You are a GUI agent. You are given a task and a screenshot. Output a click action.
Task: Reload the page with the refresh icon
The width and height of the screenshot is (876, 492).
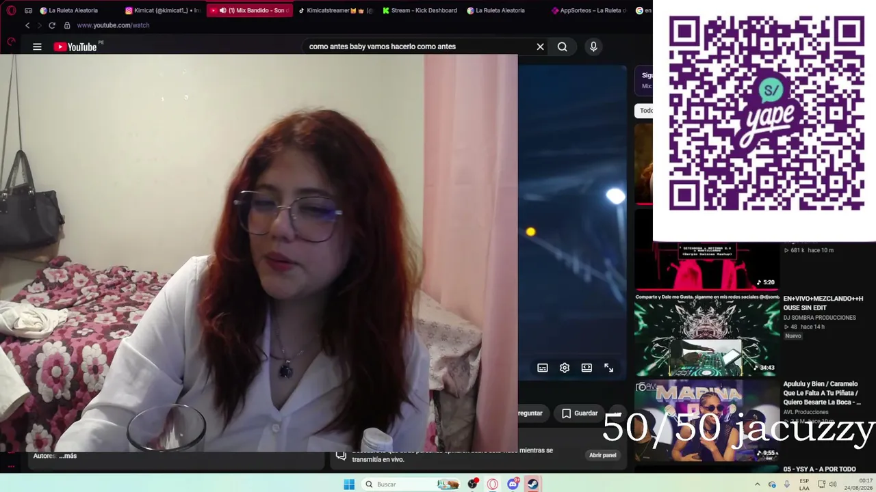[52, 25]
